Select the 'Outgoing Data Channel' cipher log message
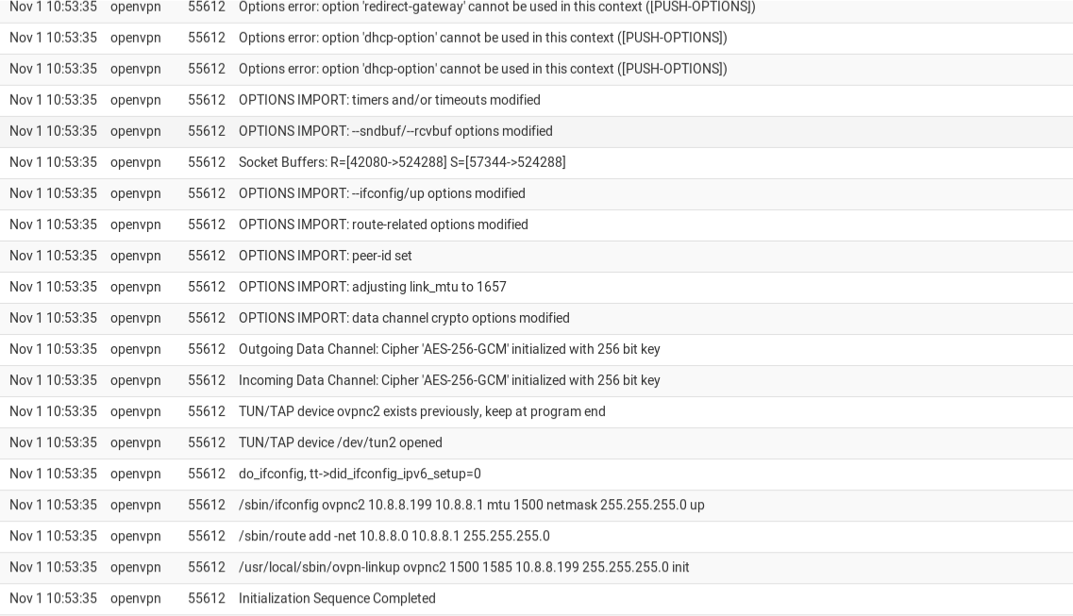 (x=449, y=349)
